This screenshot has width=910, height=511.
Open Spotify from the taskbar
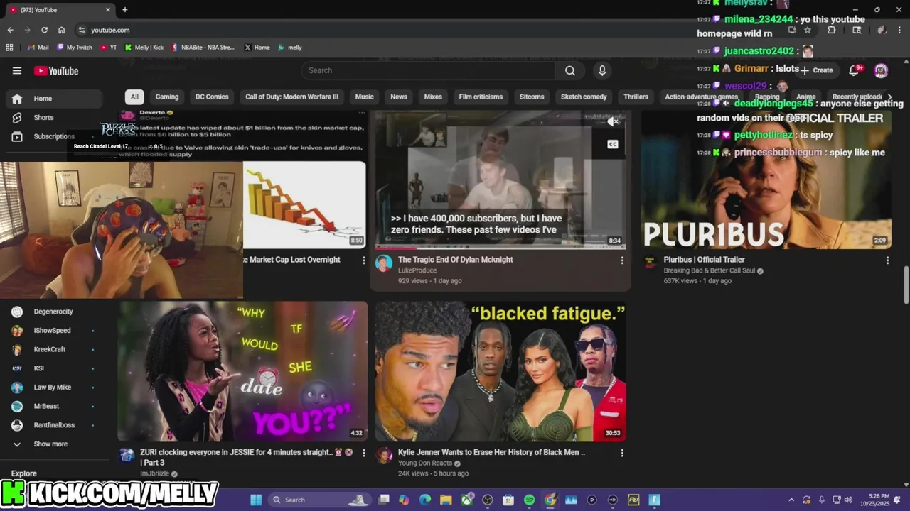pyautogui.click(x=529, y=500)
